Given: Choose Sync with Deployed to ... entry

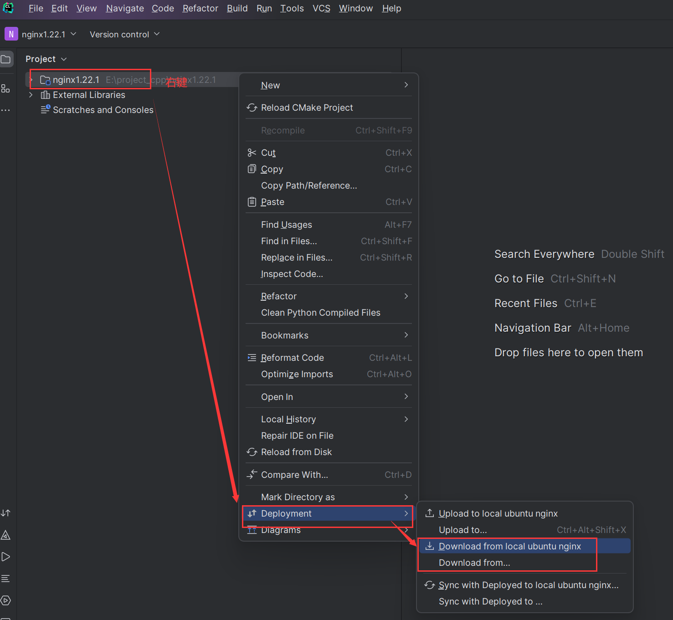Looking at the screenshot, I should (525, 601).
